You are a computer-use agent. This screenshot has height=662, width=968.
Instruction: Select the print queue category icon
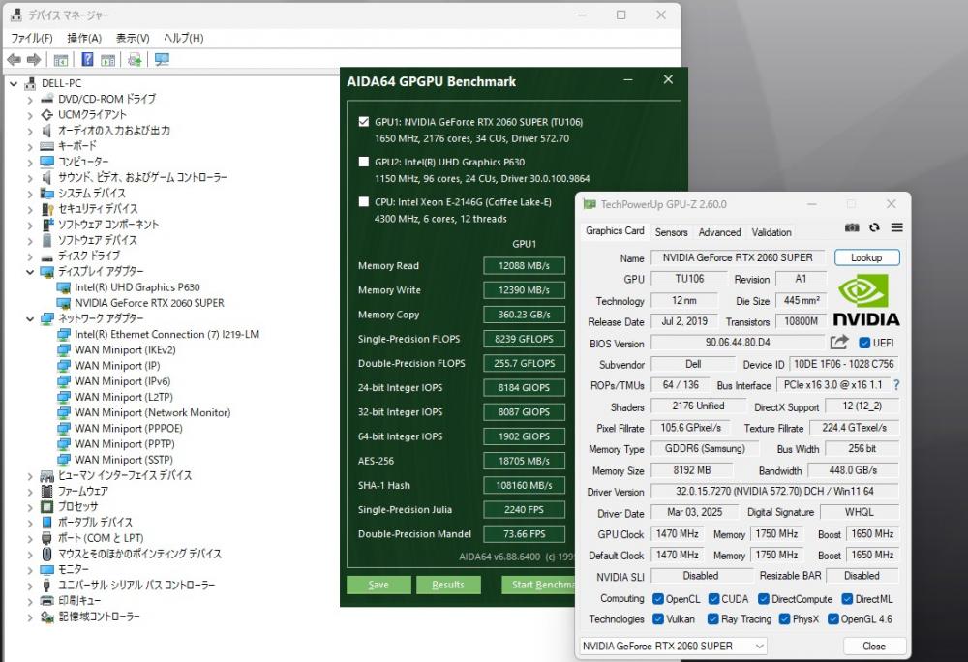point(46,600)
